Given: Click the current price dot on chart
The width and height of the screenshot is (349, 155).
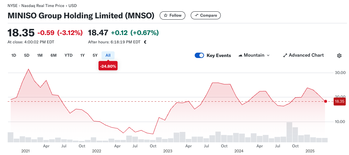Looking at the screenshot, I should point(326,101).
